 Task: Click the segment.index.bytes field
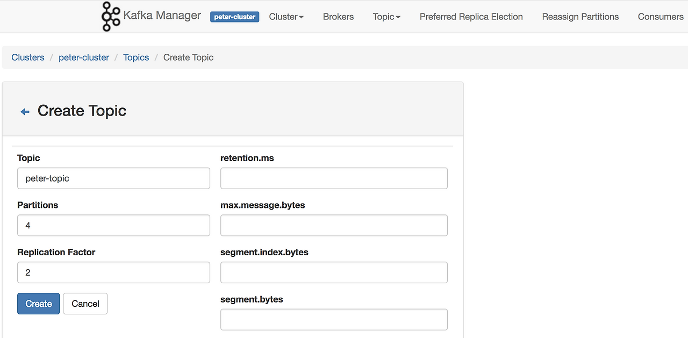click(334, 272)
